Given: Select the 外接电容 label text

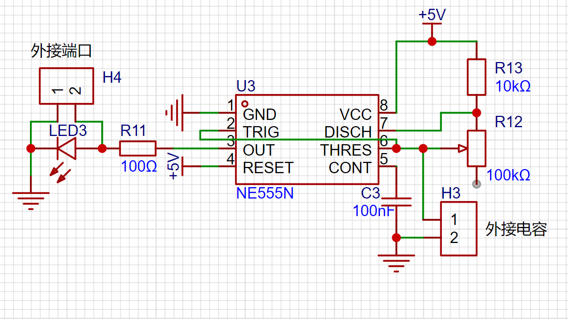Looking at the screenshot, I should point(516,229).
